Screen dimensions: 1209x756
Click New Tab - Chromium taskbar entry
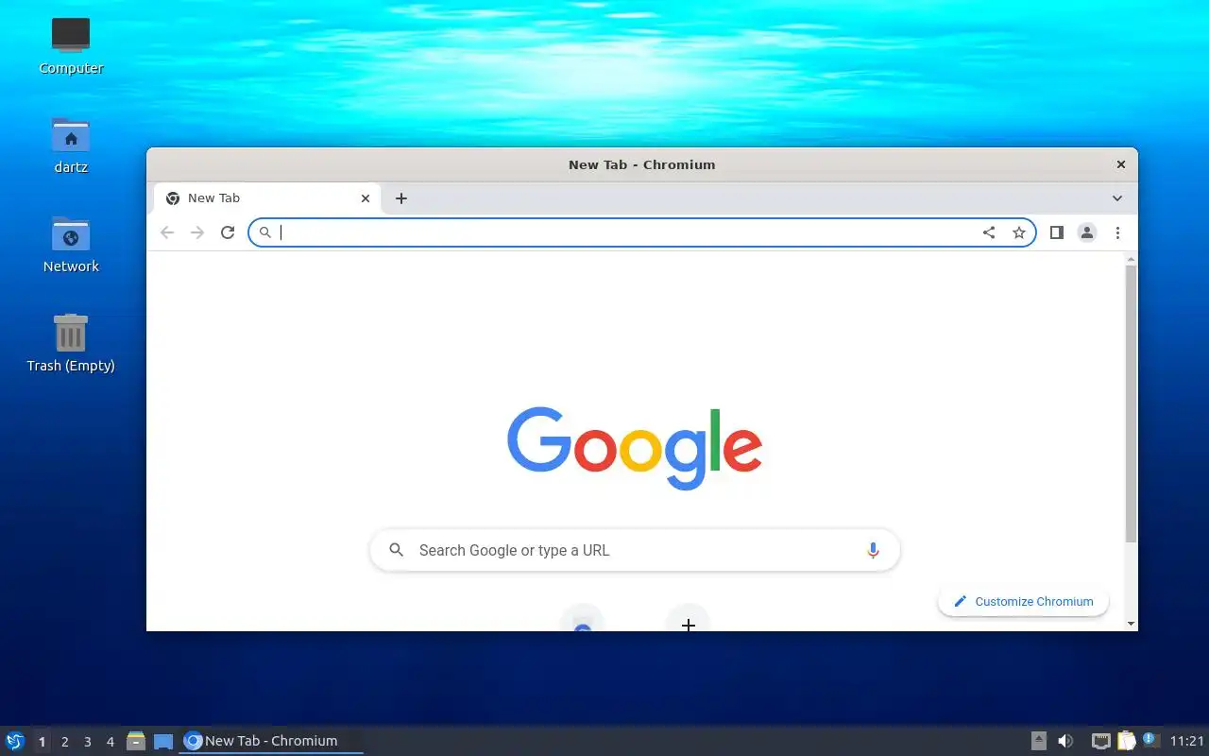[271, 741]
